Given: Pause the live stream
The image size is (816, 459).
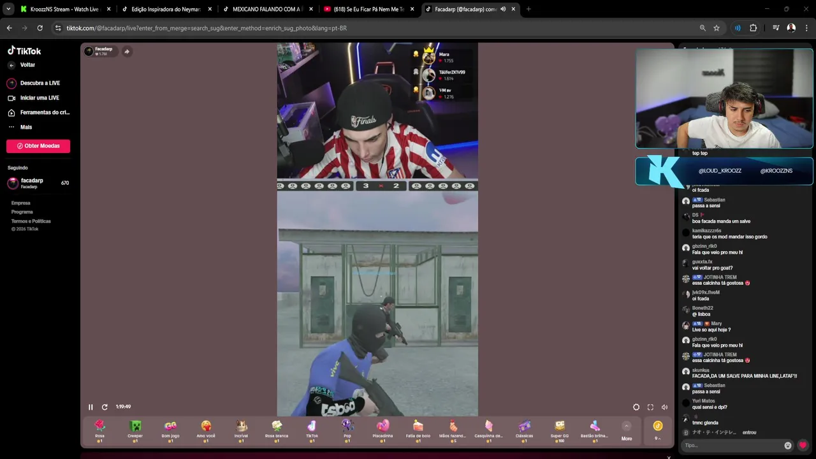Looking at the screenshot, I should click(91, 407).
